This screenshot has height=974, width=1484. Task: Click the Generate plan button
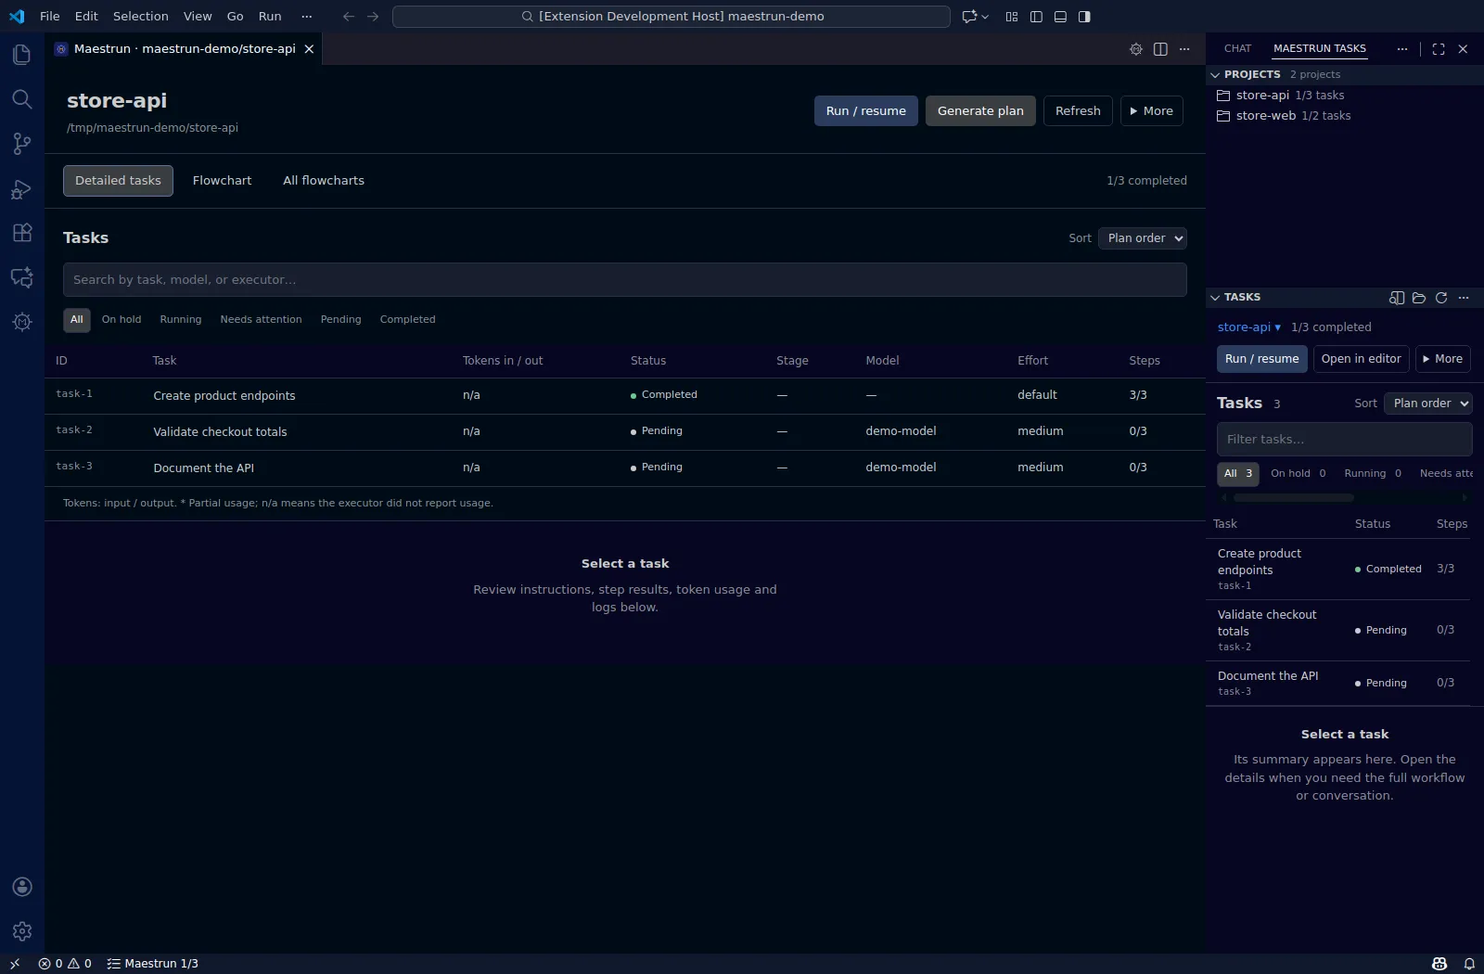point(980,111)
